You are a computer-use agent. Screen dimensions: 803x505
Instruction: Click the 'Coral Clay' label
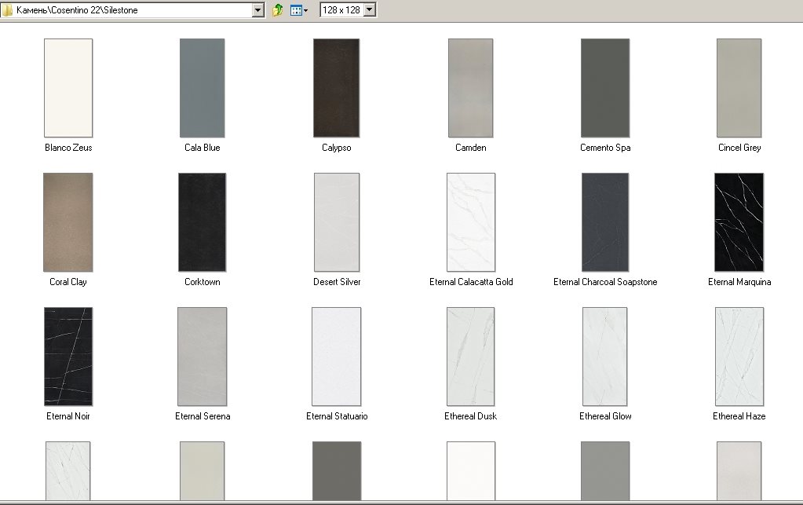[68, 282]
